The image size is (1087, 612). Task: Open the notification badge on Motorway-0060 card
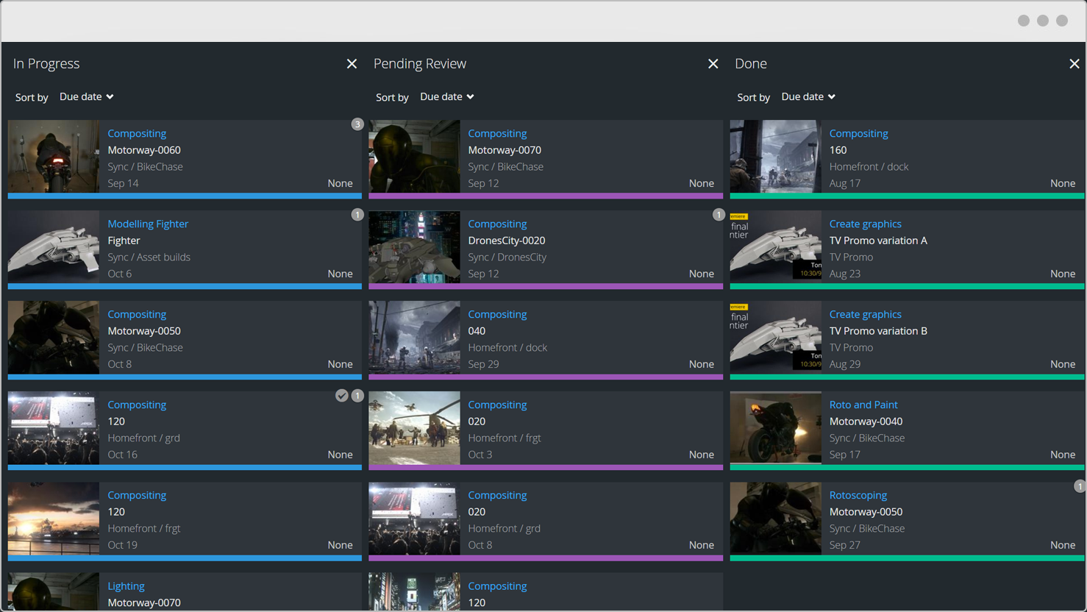[357, 124]
